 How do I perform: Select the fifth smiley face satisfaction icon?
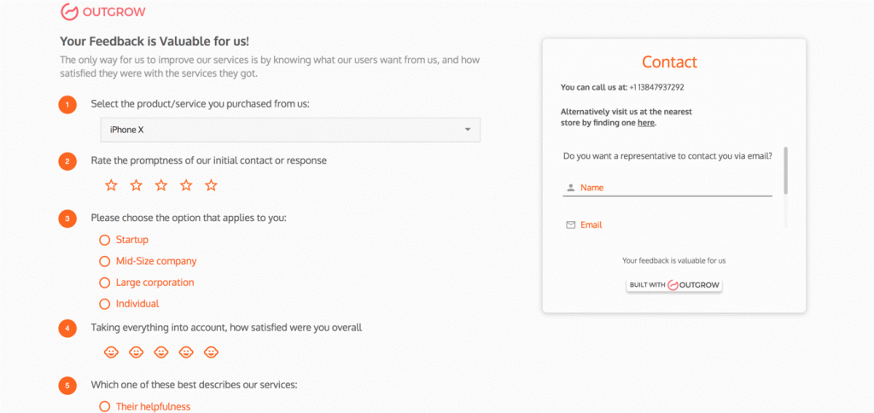point(212,352)
